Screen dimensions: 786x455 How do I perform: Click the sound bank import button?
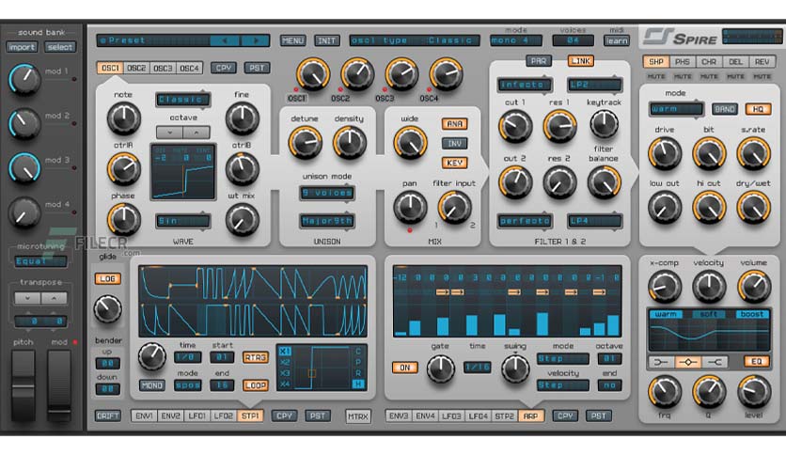point(22,47)
